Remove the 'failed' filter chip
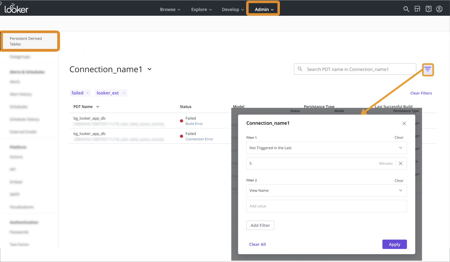 click(x=88, y=93)
